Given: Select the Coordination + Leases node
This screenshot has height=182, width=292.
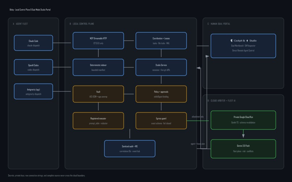Looking at the screenshot, I should coord(161,41).
